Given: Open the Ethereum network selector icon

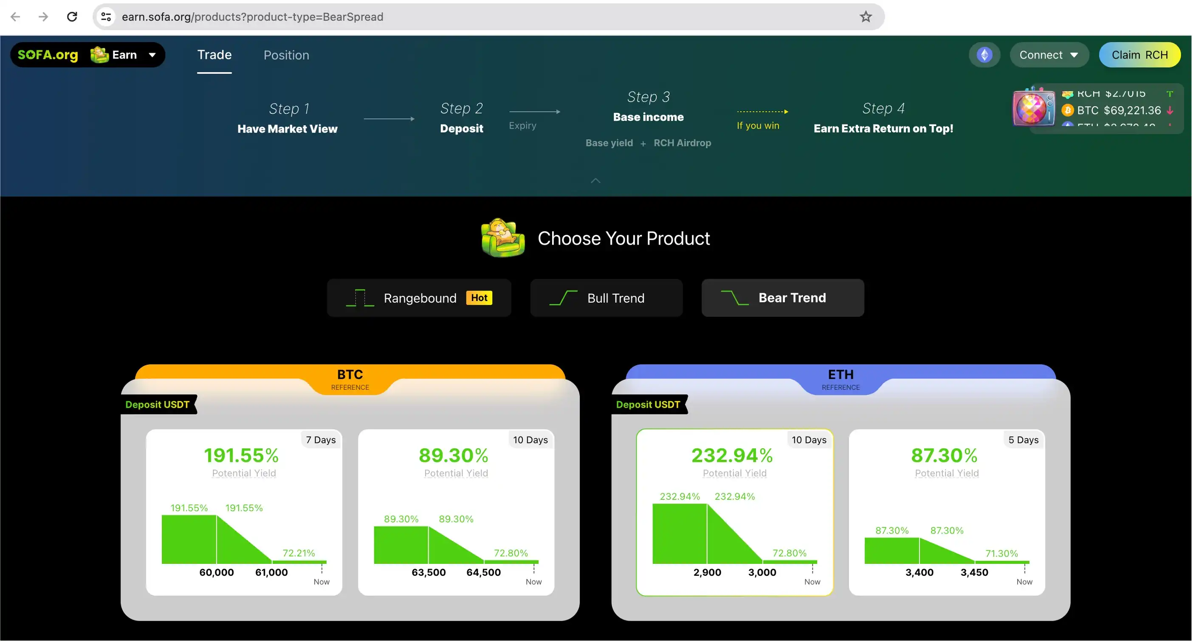Looking at the screenshot, I should [984, 55].
